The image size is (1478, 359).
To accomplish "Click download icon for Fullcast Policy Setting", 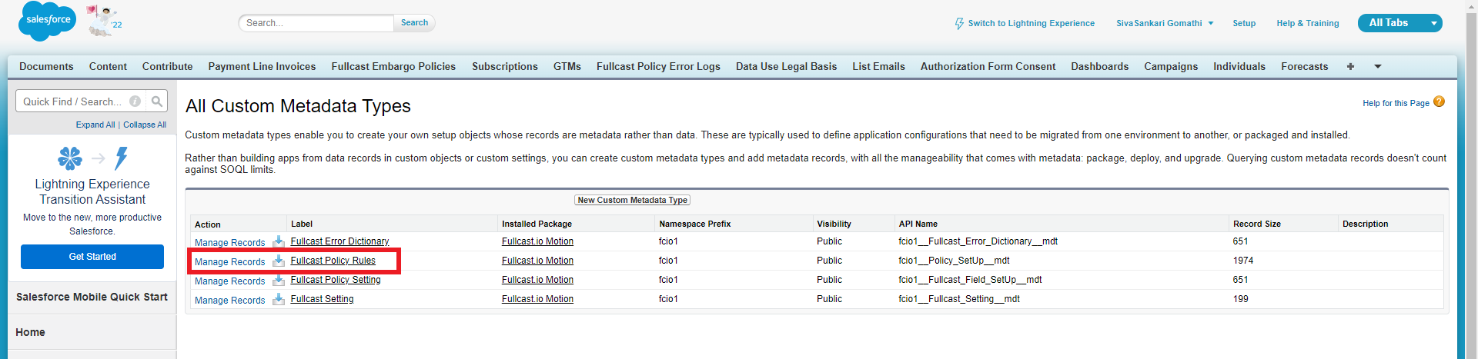I will tap(279, 280).
